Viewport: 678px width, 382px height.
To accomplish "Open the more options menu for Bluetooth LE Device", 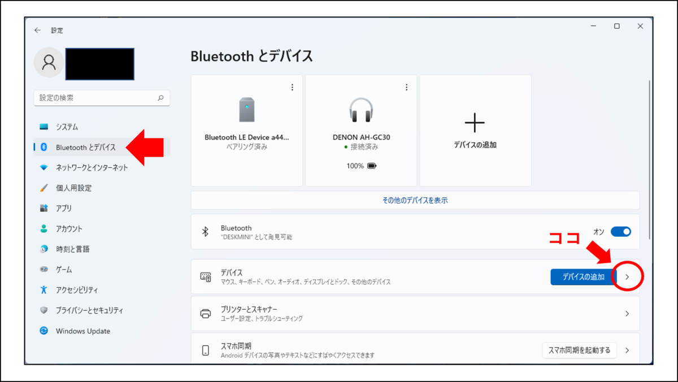I will (x=292, y=87).
